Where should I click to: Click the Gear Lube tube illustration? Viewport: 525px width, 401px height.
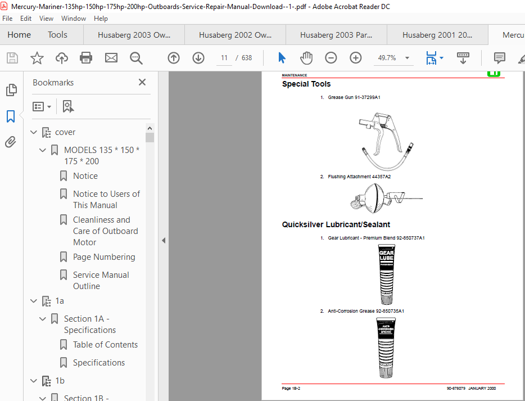[x=386, y=274]
